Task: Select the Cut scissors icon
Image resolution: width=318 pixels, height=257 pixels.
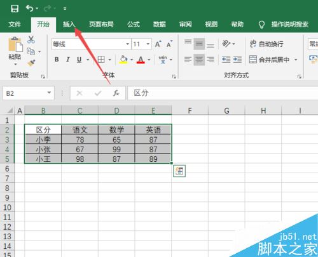Action: tap(31, 39)
